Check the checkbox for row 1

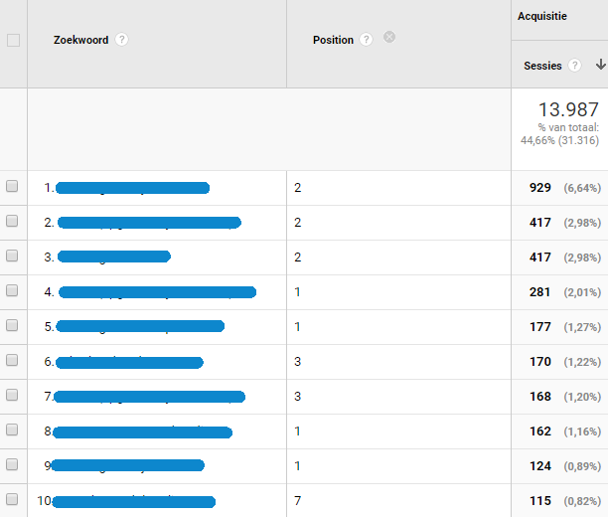pyautogui.click(x=12, y=186)
